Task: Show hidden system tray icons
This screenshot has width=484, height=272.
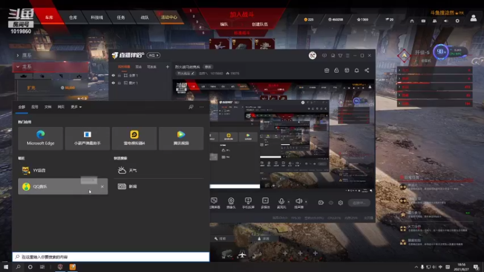Action: [416, 267]
